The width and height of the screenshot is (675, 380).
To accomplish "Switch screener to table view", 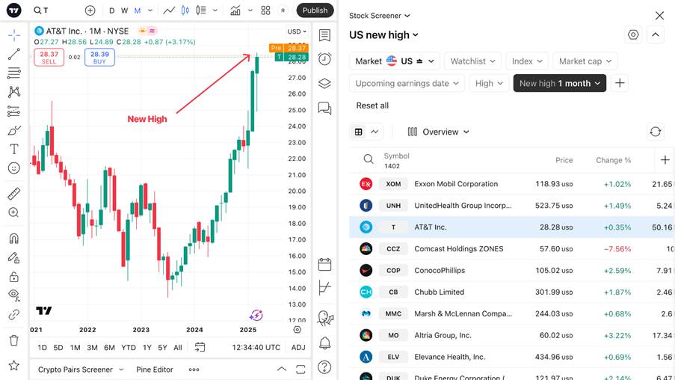I will pos(358,132).
